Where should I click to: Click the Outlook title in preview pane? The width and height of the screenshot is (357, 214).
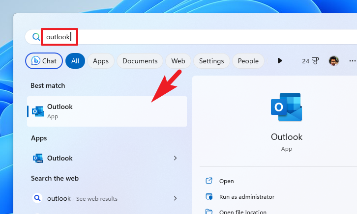click(287, 137)
